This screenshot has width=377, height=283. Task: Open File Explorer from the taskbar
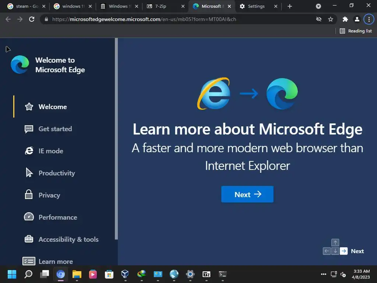[77, 274]
